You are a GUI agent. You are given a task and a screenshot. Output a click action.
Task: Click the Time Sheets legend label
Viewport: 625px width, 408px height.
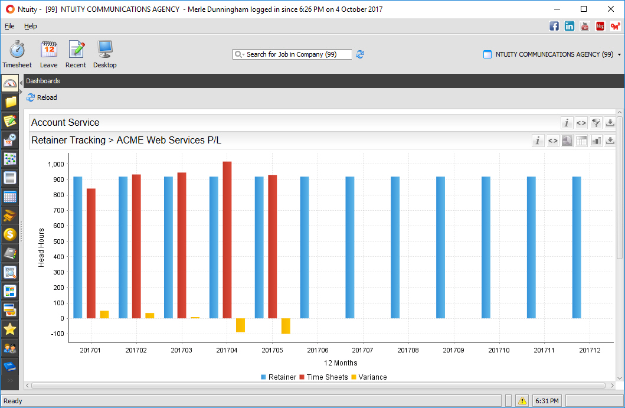327,377
